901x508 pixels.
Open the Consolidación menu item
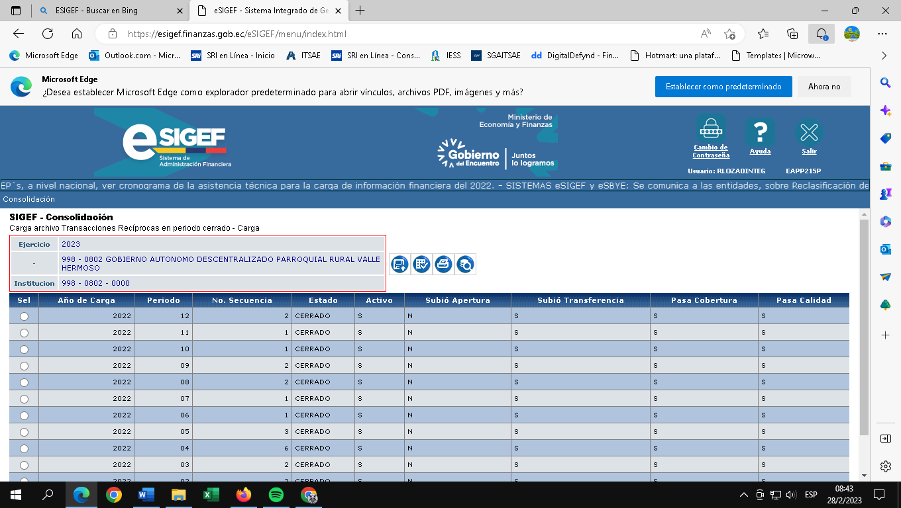[28, 199]
